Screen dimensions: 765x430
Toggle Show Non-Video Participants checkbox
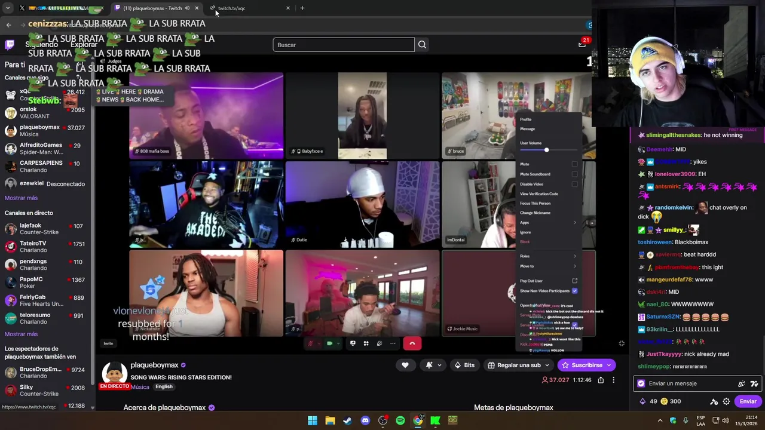(574, 291)
